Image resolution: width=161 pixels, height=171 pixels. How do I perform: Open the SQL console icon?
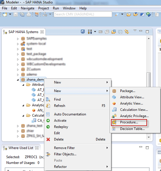point(100,32)
